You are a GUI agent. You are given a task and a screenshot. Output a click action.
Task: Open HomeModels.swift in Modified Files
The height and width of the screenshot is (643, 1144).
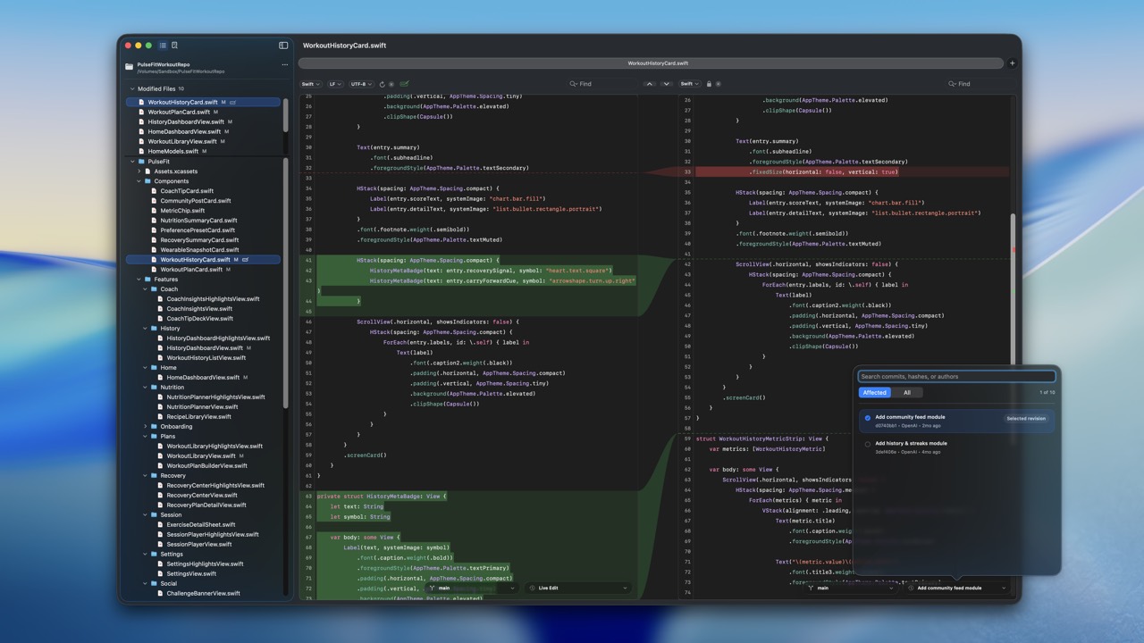pos(173,152)
